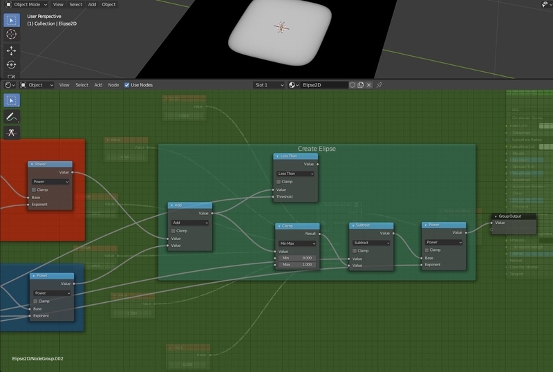The width and height of the screenshot is (553, 372).
Task: Enable Clamp checkbox on Subtract node
Action: (x=355, y=250)
